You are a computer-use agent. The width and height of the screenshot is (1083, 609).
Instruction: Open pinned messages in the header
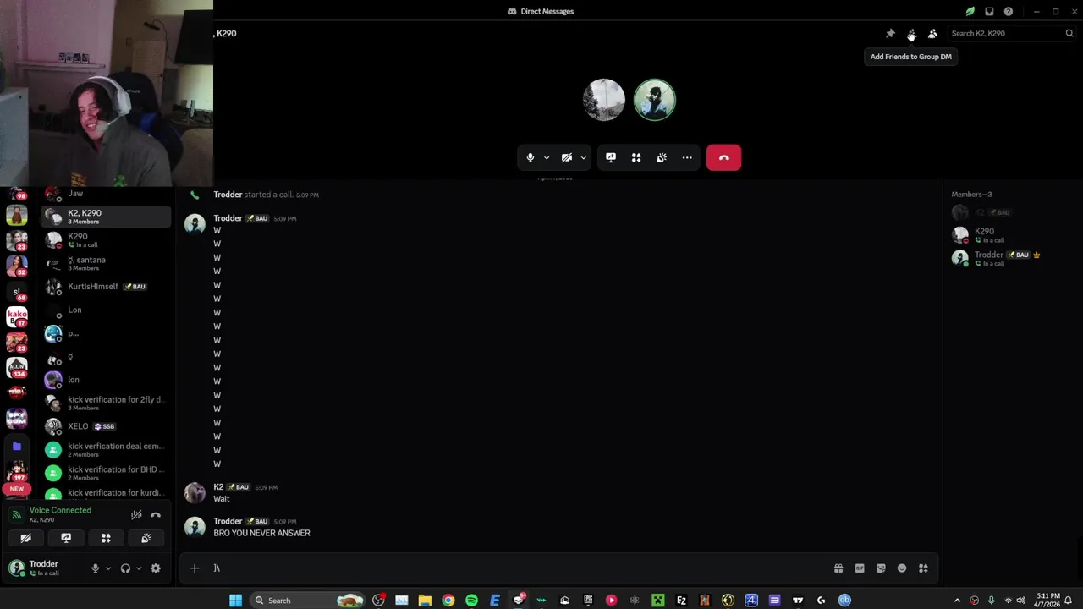point(890,34)
